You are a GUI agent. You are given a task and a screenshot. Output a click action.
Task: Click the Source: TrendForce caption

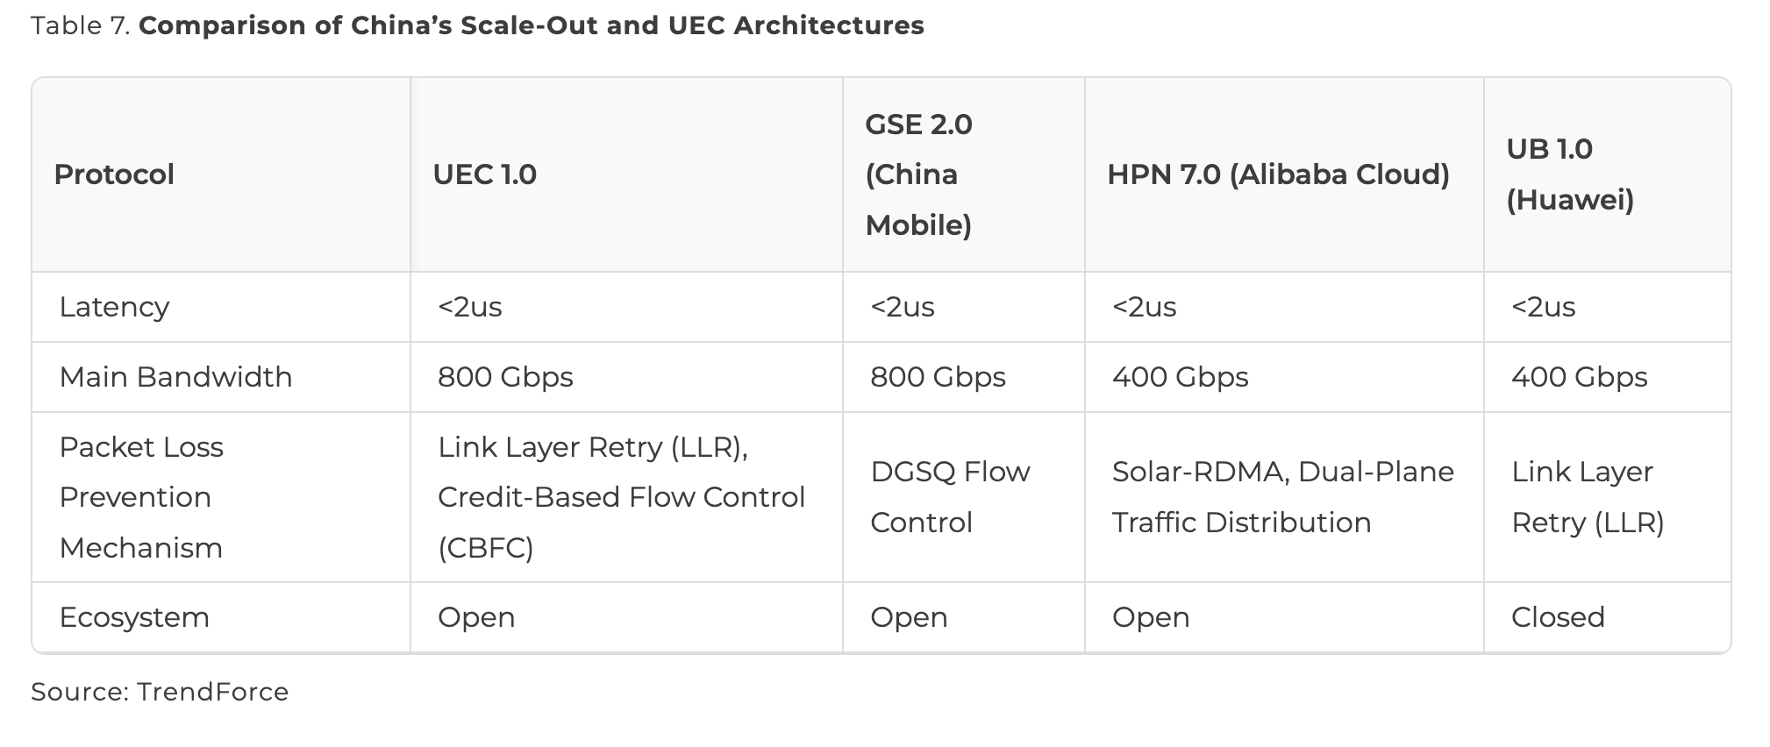pyautogui.click(x=160, y=692)
